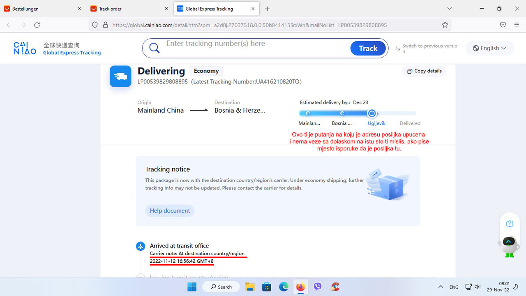
Task: Open File Explorer from taskbar
Action: [x=249, y=287]
